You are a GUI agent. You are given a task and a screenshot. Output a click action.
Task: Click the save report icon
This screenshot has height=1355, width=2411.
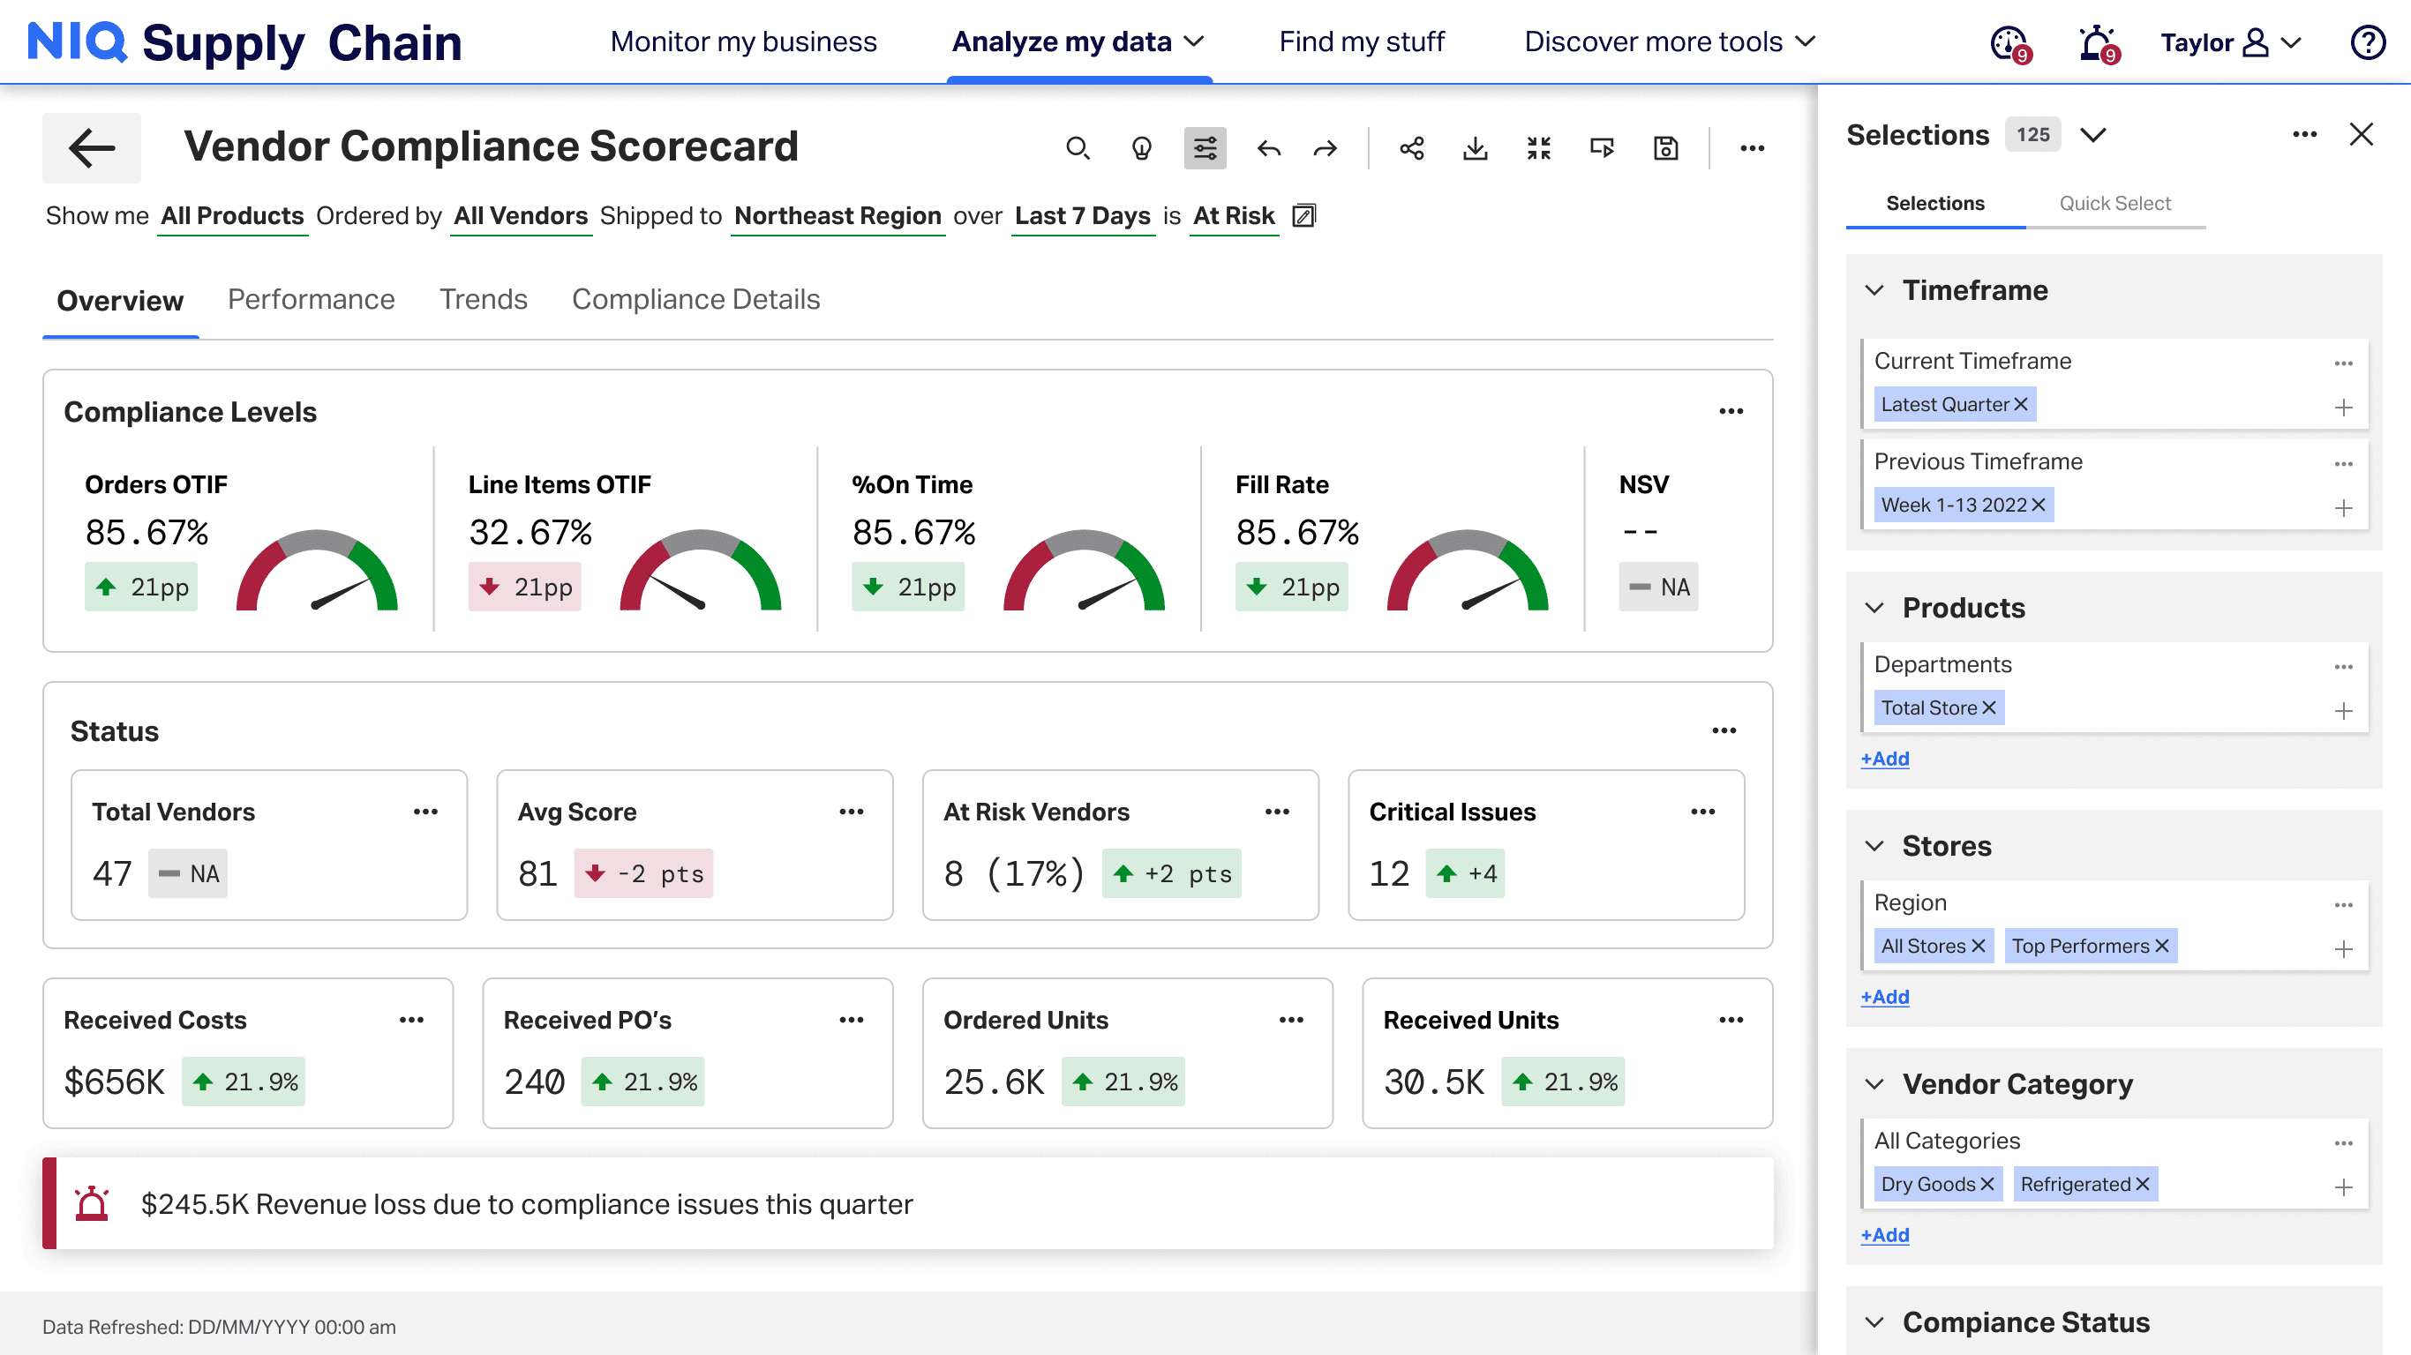[1666, 148]
